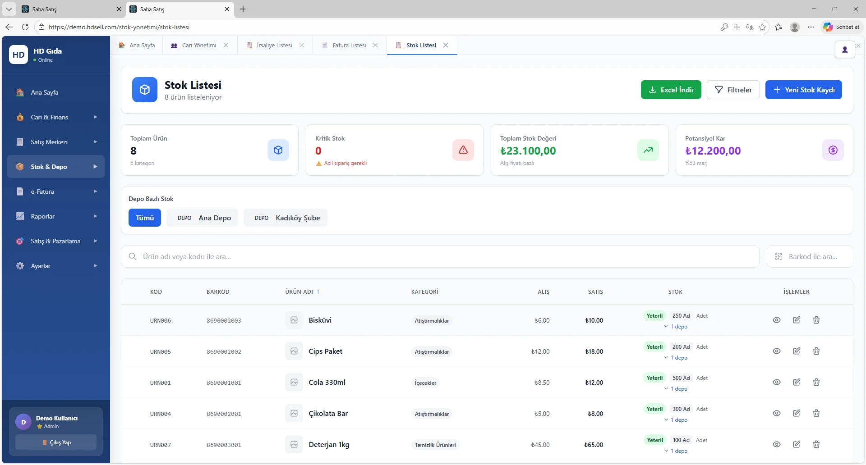Expand the 1 depo details for Bisküvi

pyautogui.click(x=676, y=327)
